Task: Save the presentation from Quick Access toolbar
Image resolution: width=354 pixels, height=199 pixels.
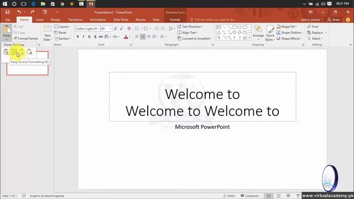Action: tap(7, 12)
